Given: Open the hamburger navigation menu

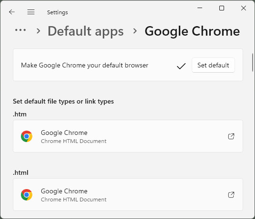Looking at the screenshot, I should pyautogui.click(x=31, y=12).
